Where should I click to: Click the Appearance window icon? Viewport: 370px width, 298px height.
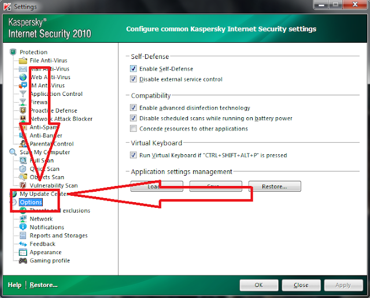[23, 252]
